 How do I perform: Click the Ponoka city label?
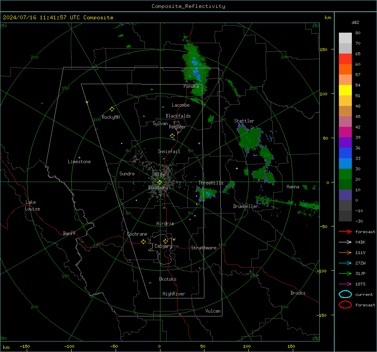click(x=191, y=86)
